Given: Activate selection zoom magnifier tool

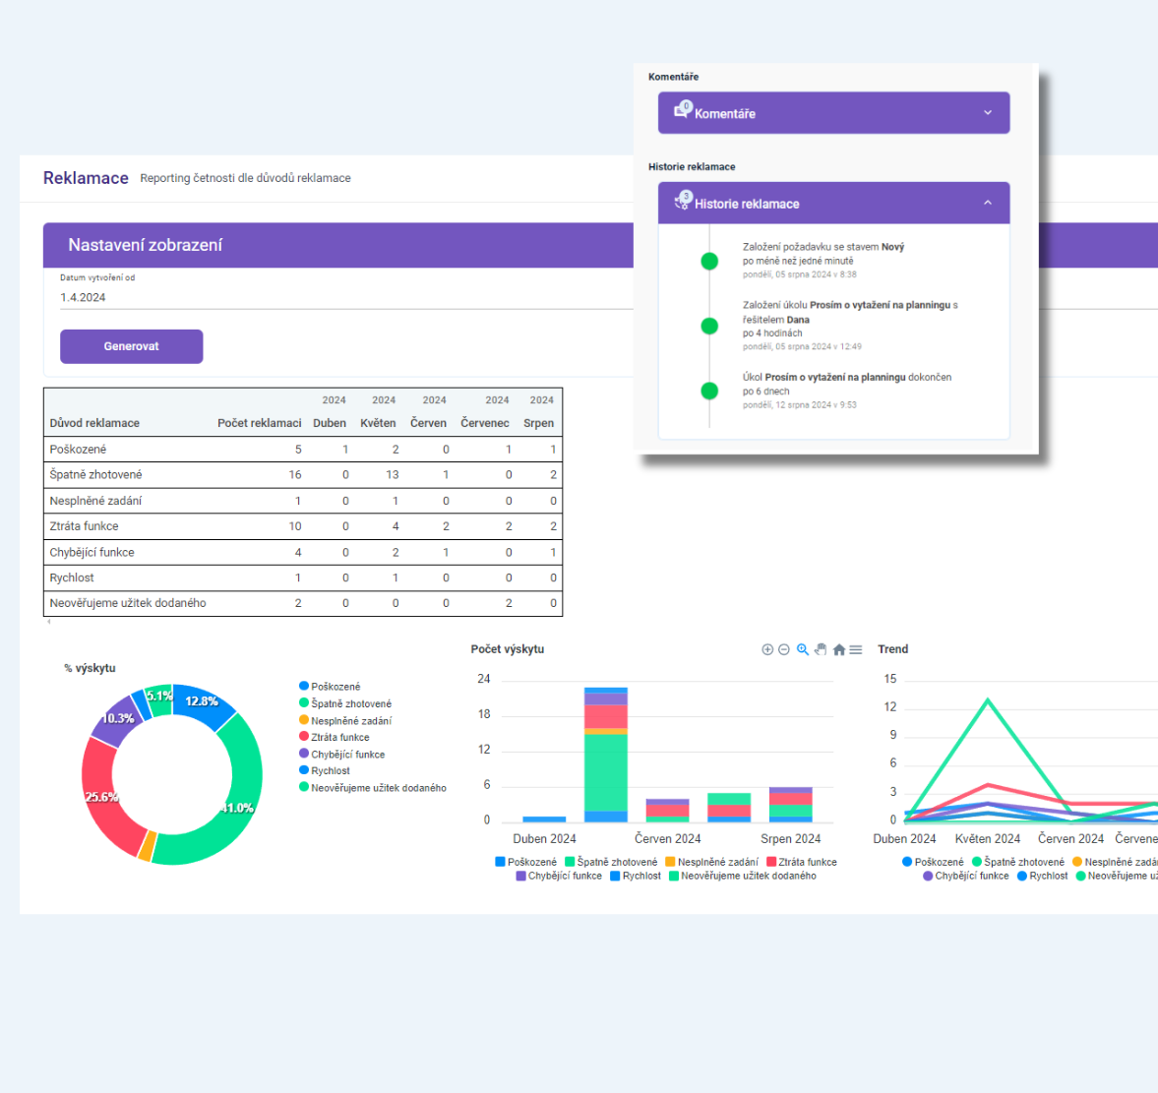Looking at the screenshot, I should pyautogui.click(x=803, y=650).
